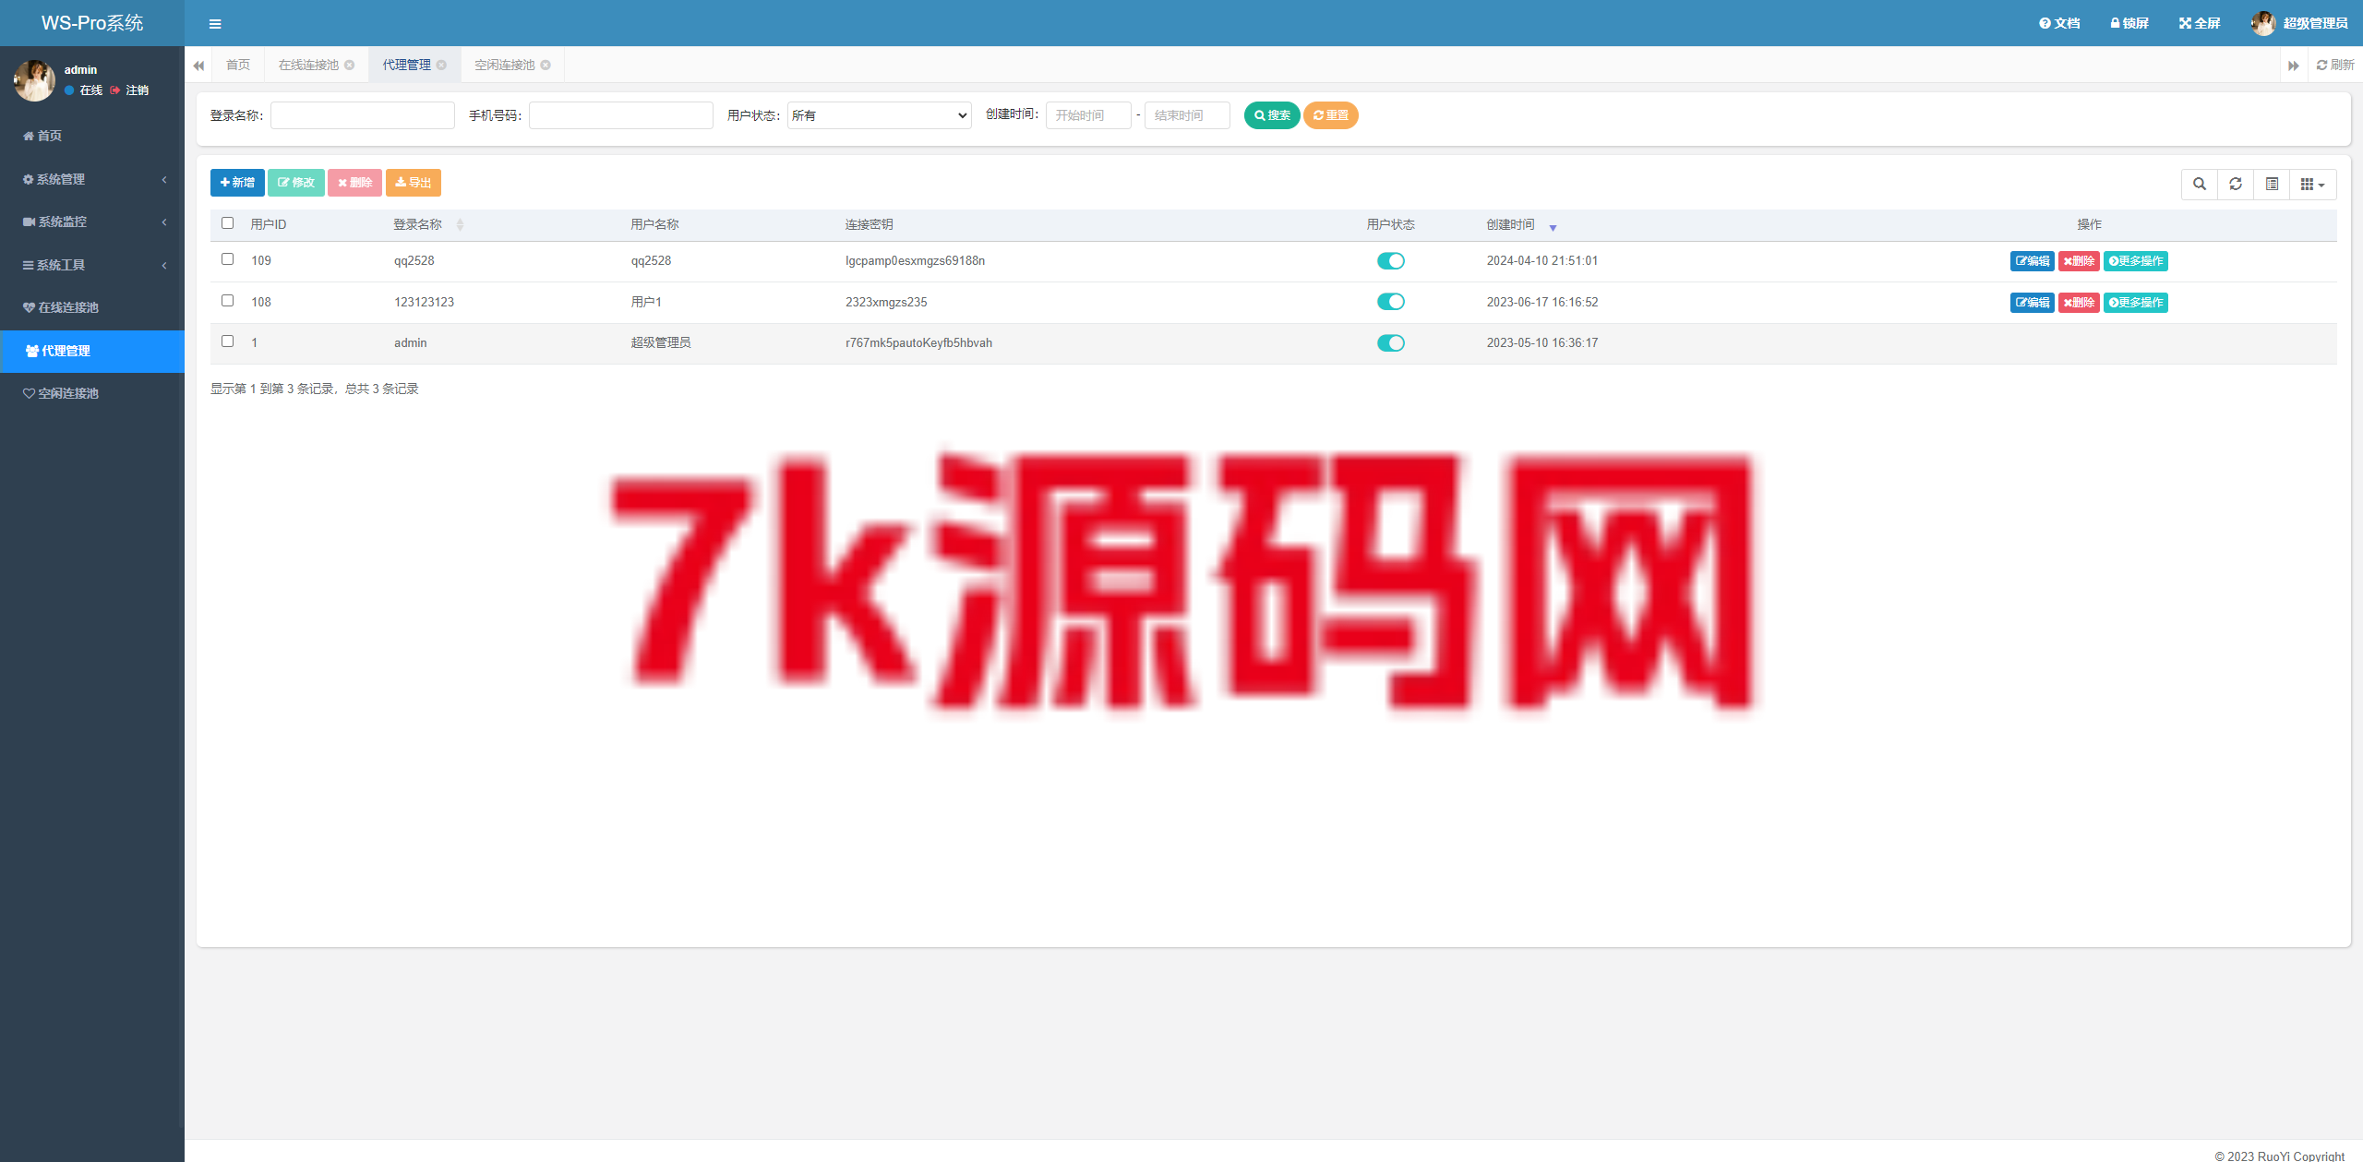2363x1162 pixels.
Task: Toggle status switch for qq2528
Action: tap(1390, 261)
